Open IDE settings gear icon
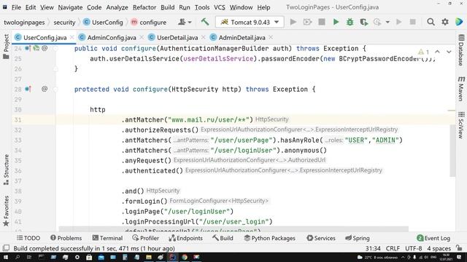The width and height of the screenshot is (467, 262). (445, 22)
